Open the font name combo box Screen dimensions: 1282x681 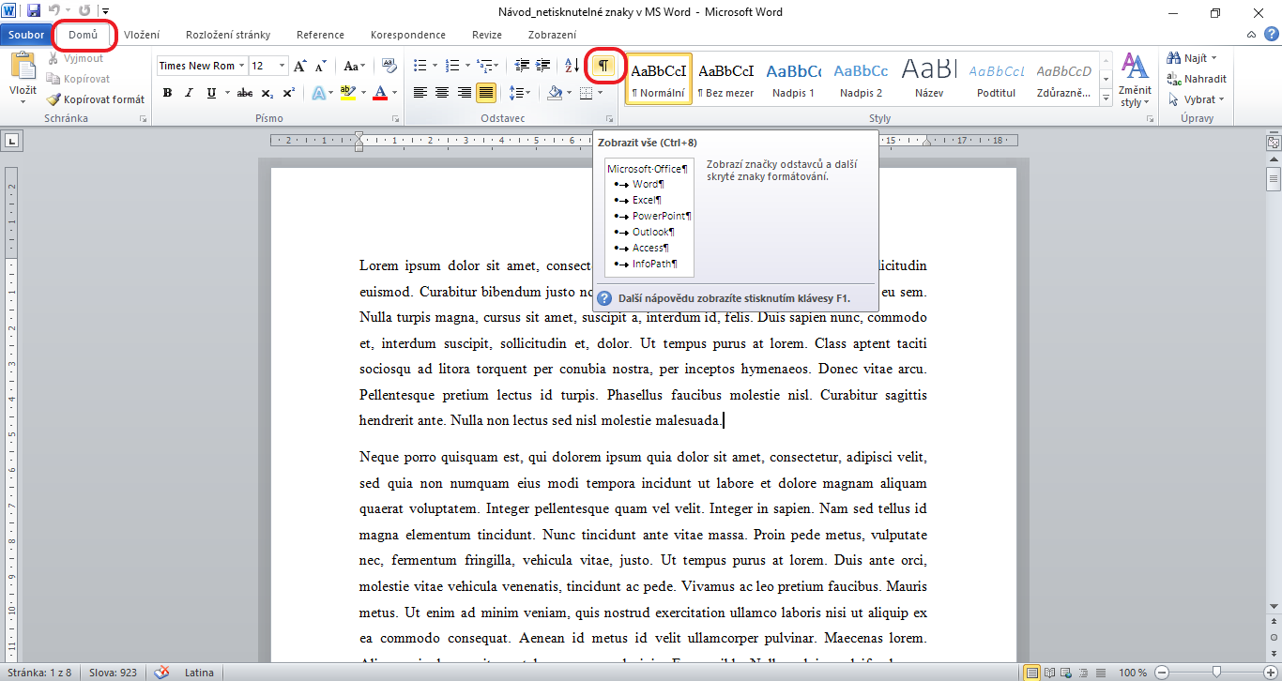click(202, 66)
